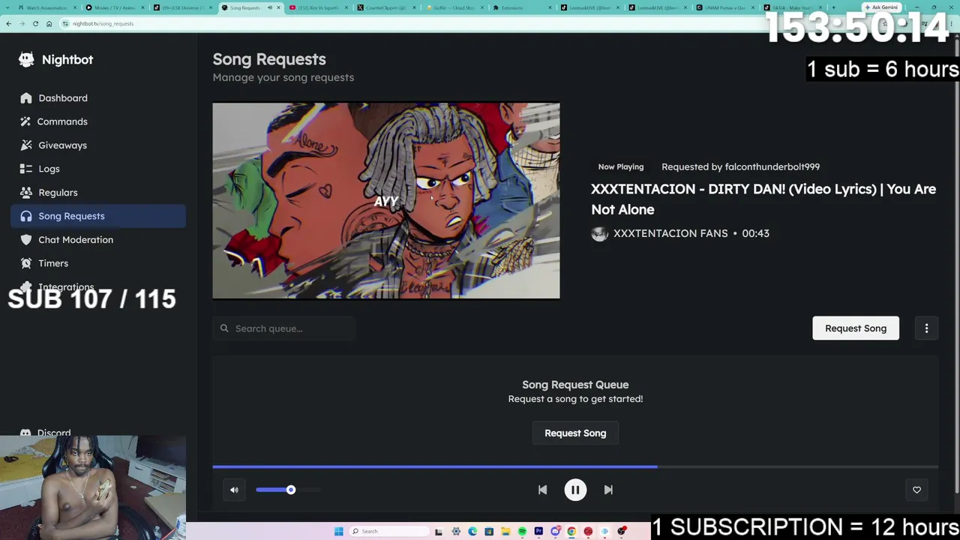Image resolution: width=960 pixels, height=540 pixels.
Task: Click the Chrome icon in the taskbar
Action: point(571,532)
